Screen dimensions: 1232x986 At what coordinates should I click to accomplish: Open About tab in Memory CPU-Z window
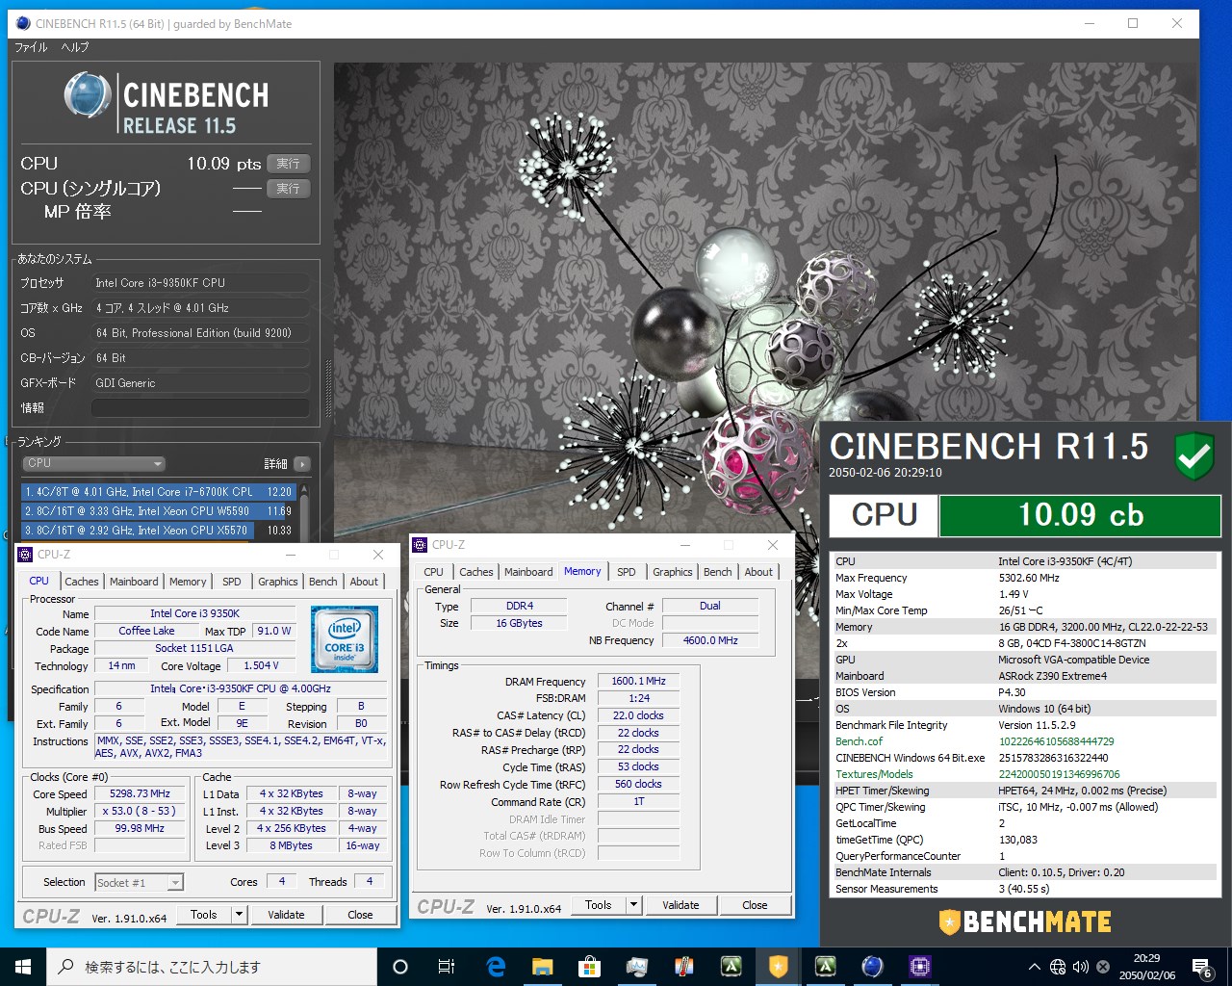(758, 572)
